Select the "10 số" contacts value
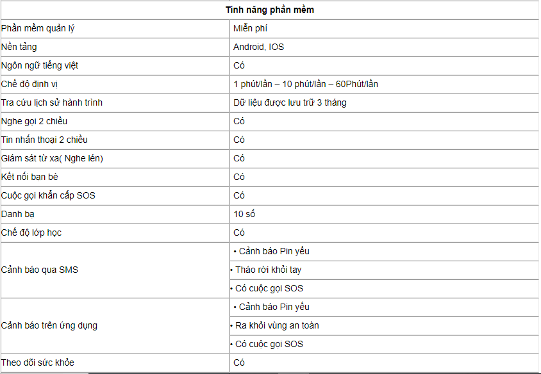The image size is (541, 374). pyautogui.click(x=244, y=215)
